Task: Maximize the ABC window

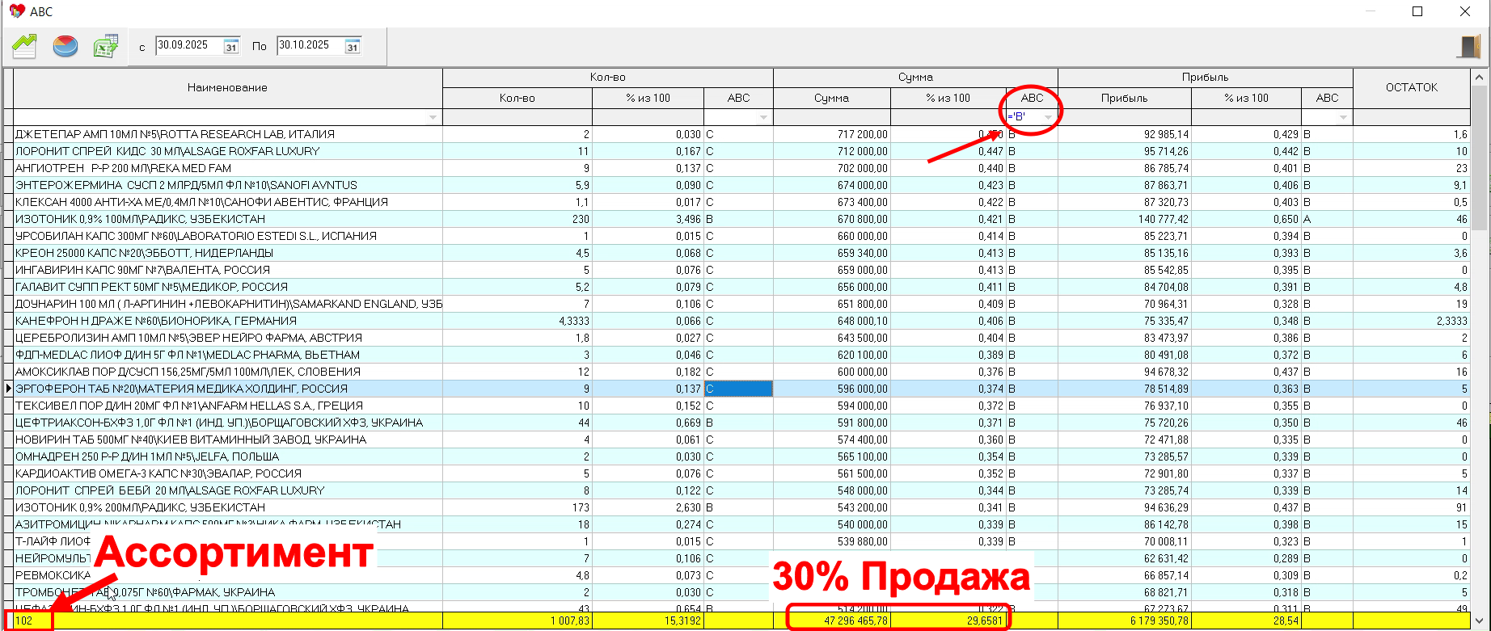Action: (1417, 11)
